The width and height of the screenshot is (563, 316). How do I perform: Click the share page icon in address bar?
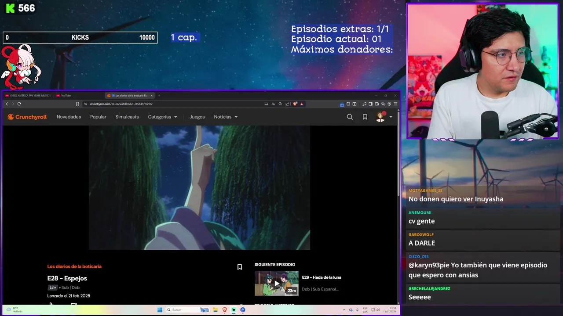pos(287,104)
